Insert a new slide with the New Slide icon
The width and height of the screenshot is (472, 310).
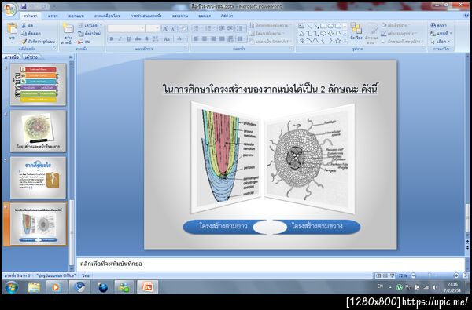pos(68,28)
